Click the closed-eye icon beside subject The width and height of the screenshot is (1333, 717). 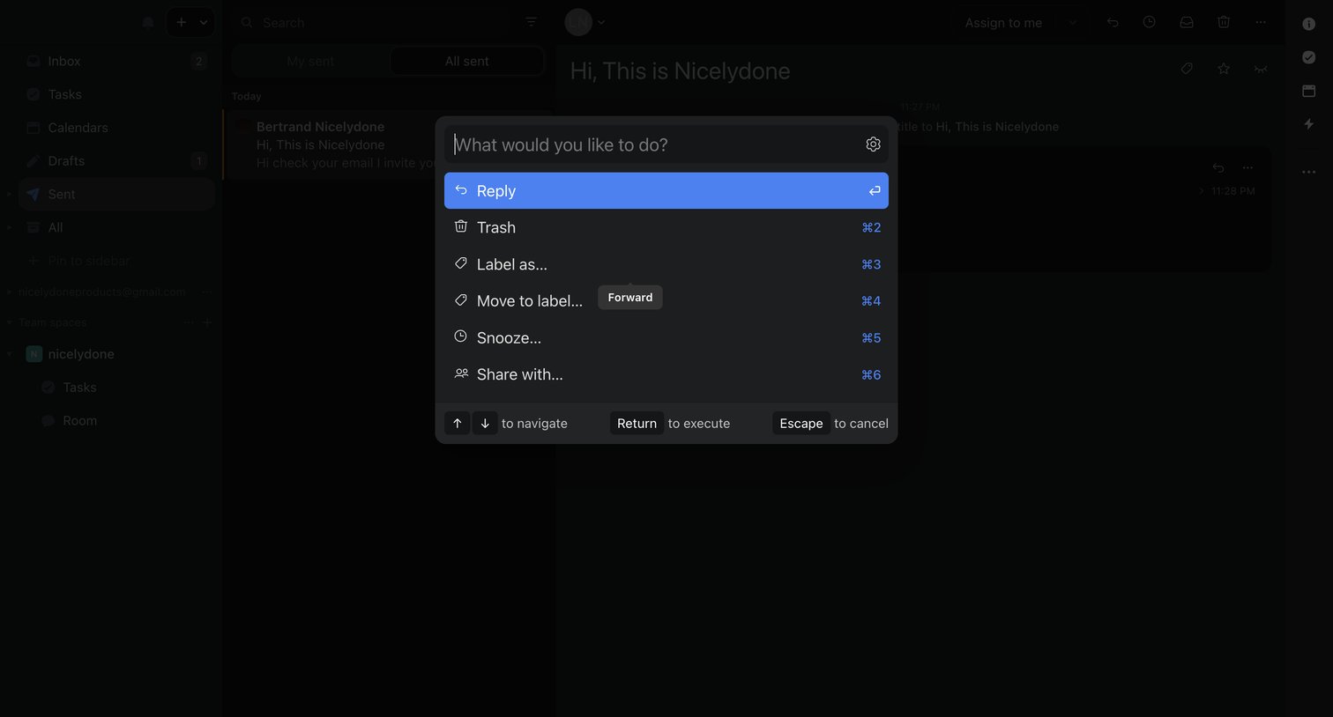point(1261,69)
